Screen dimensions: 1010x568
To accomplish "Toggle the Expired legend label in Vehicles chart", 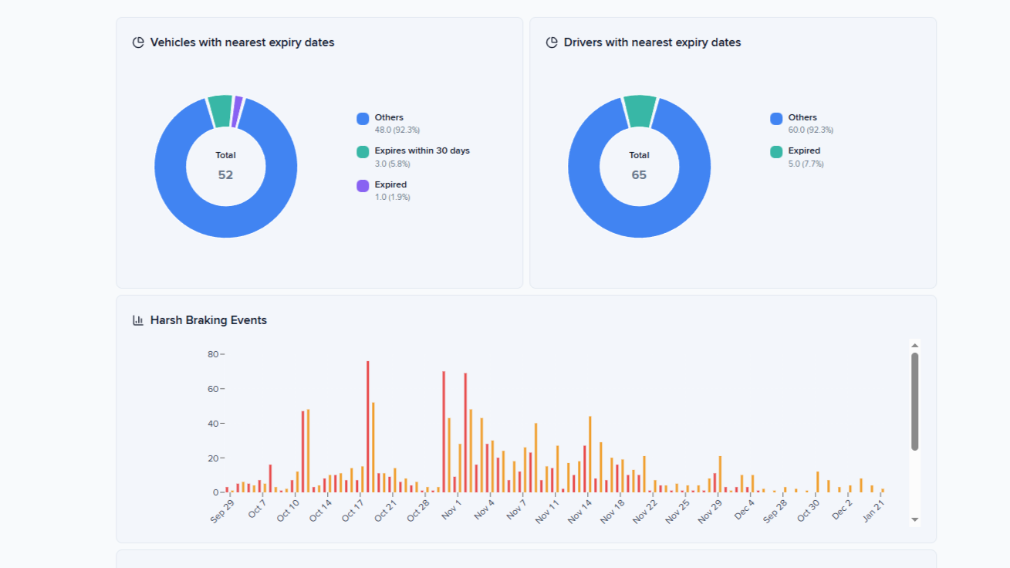I will coord(390,185).
